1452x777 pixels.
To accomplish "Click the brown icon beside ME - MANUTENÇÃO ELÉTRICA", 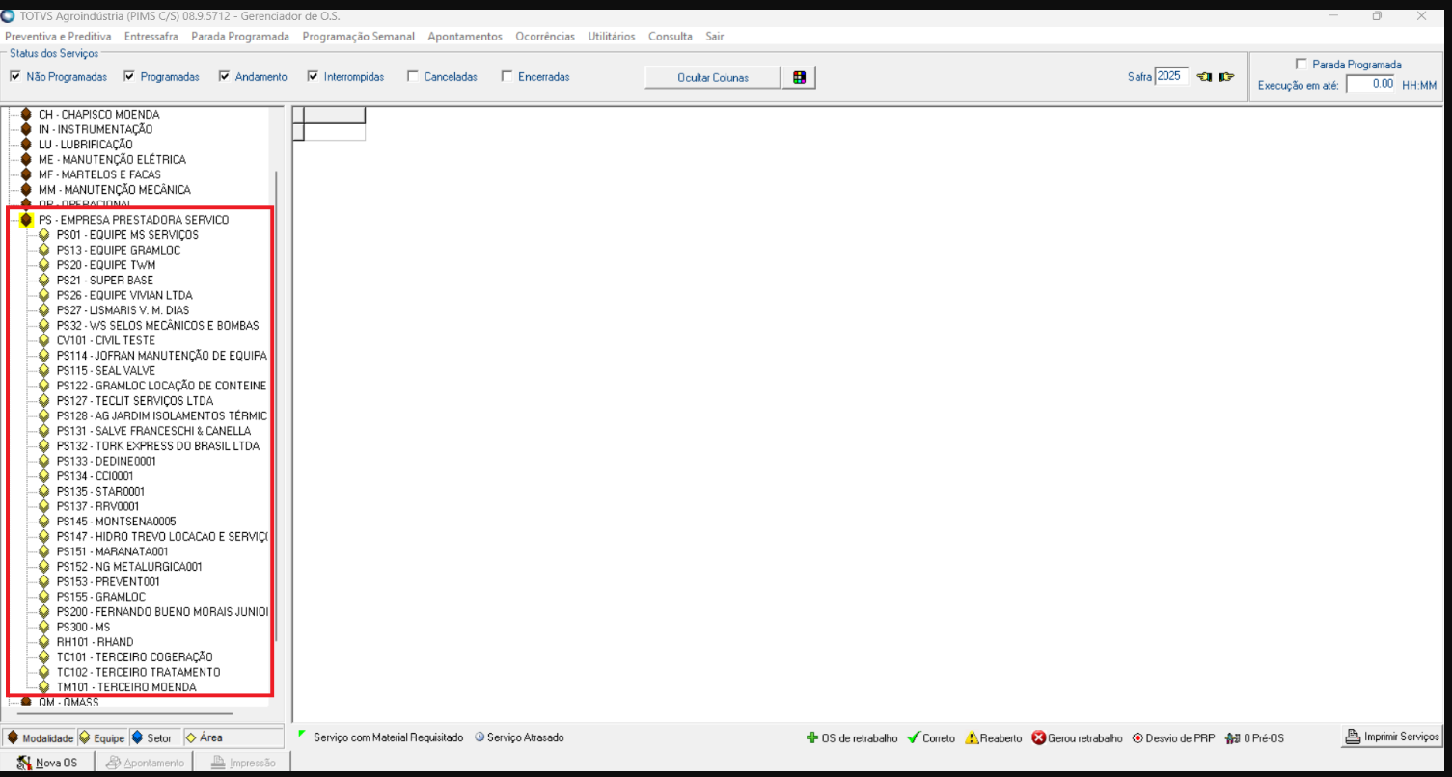I will 26,160.
